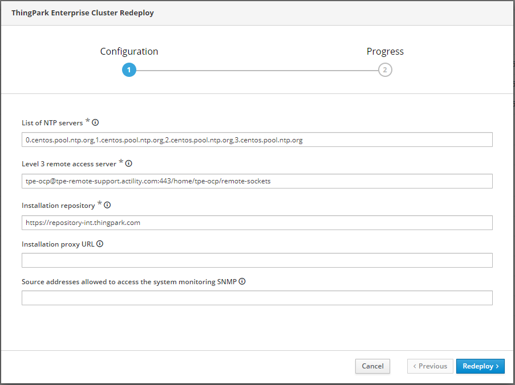Open the Installation repository info tooltip icon

(107, 205)
